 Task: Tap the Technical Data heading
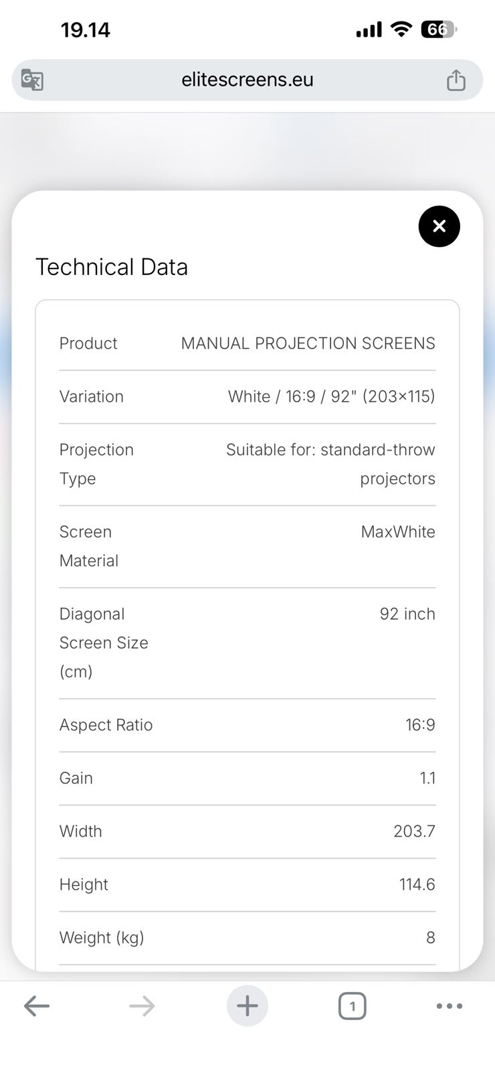coord(112,267)
